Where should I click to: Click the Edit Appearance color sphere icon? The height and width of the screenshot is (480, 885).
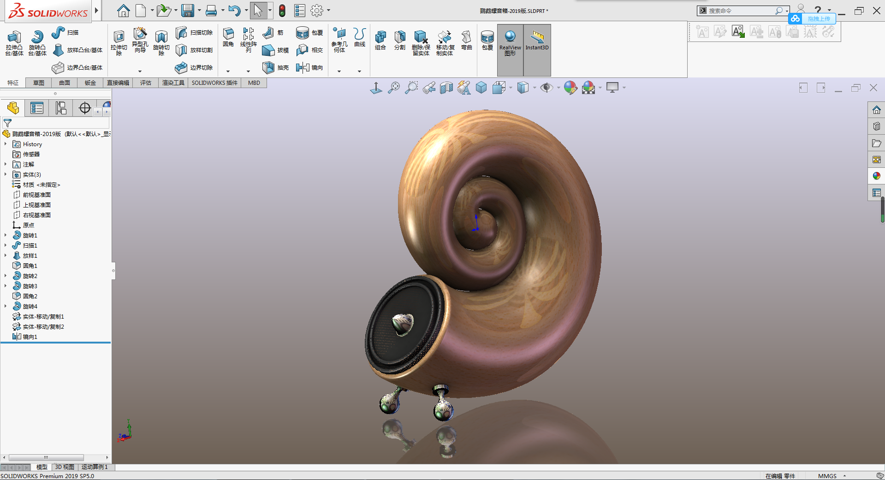570,88
